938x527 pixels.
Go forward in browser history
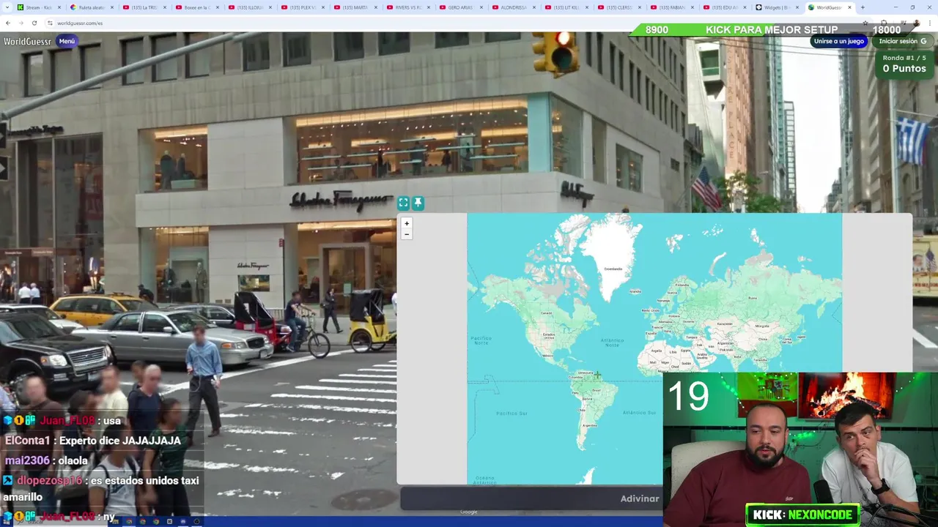coord(21,23)
